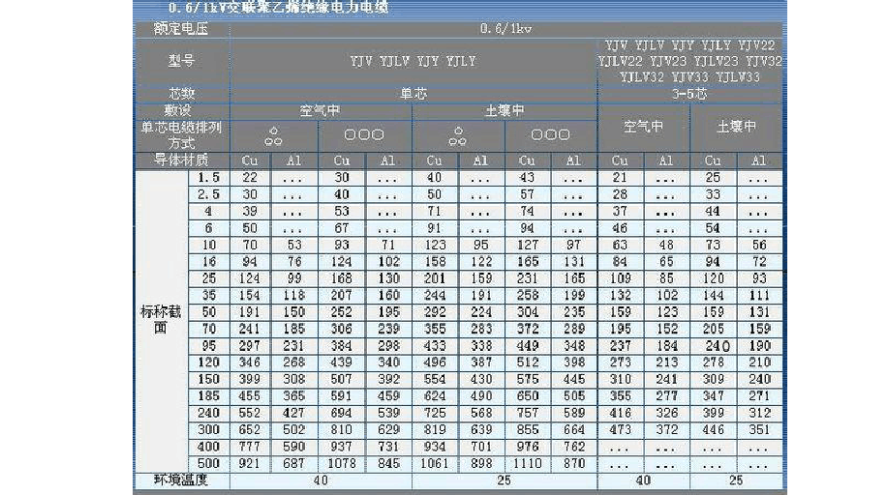Select the 500 cross-section row label
The width and height of the screenshot is (888, 495).
point(208,463)
